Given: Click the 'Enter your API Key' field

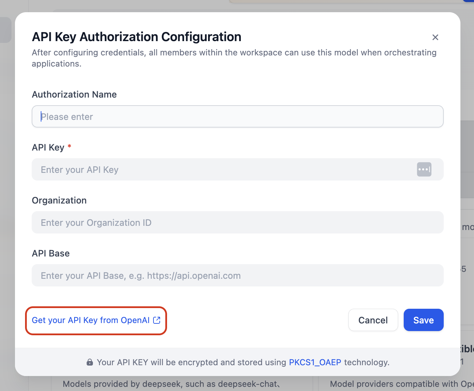Looking at the screenshot, I should 223,170.
